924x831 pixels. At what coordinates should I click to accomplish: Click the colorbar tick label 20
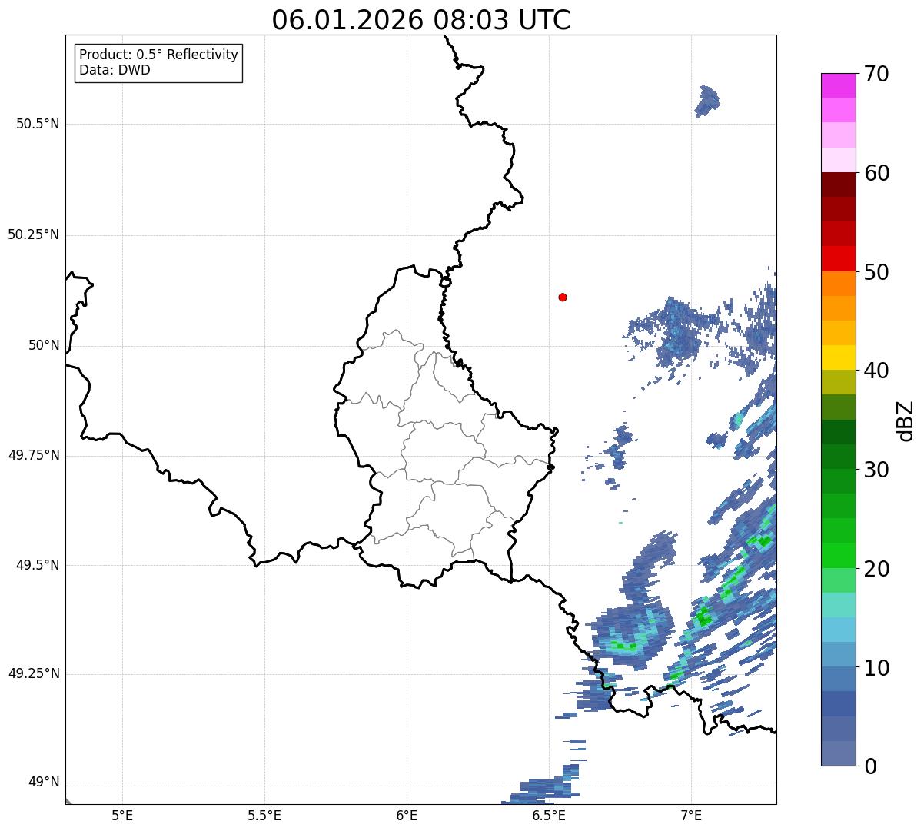click(x=876, y=569)
